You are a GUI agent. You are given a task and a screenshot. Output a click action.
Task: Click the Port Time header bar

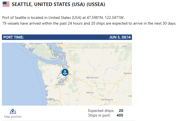(67, 37)
